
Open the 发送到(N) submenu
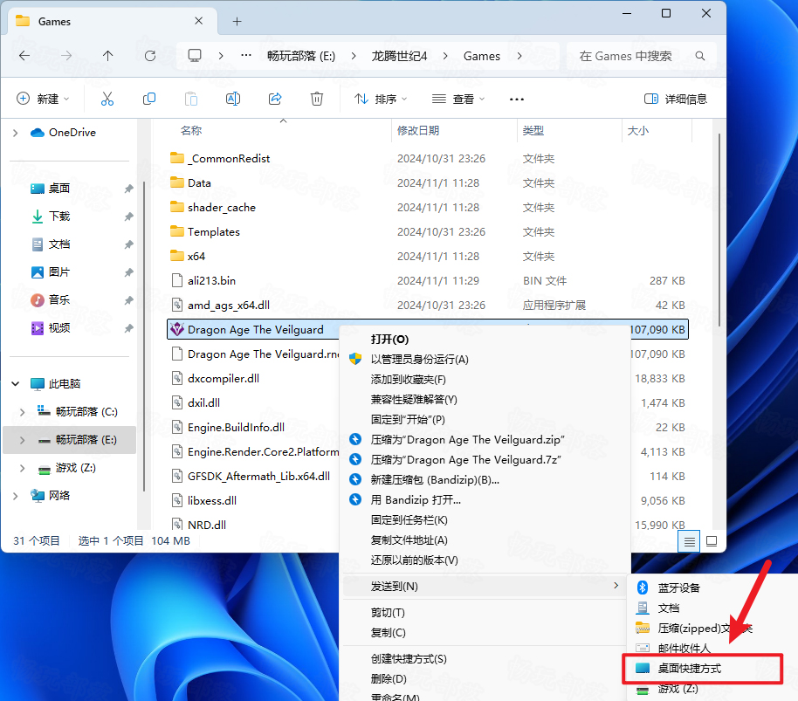tap(485, 586)
